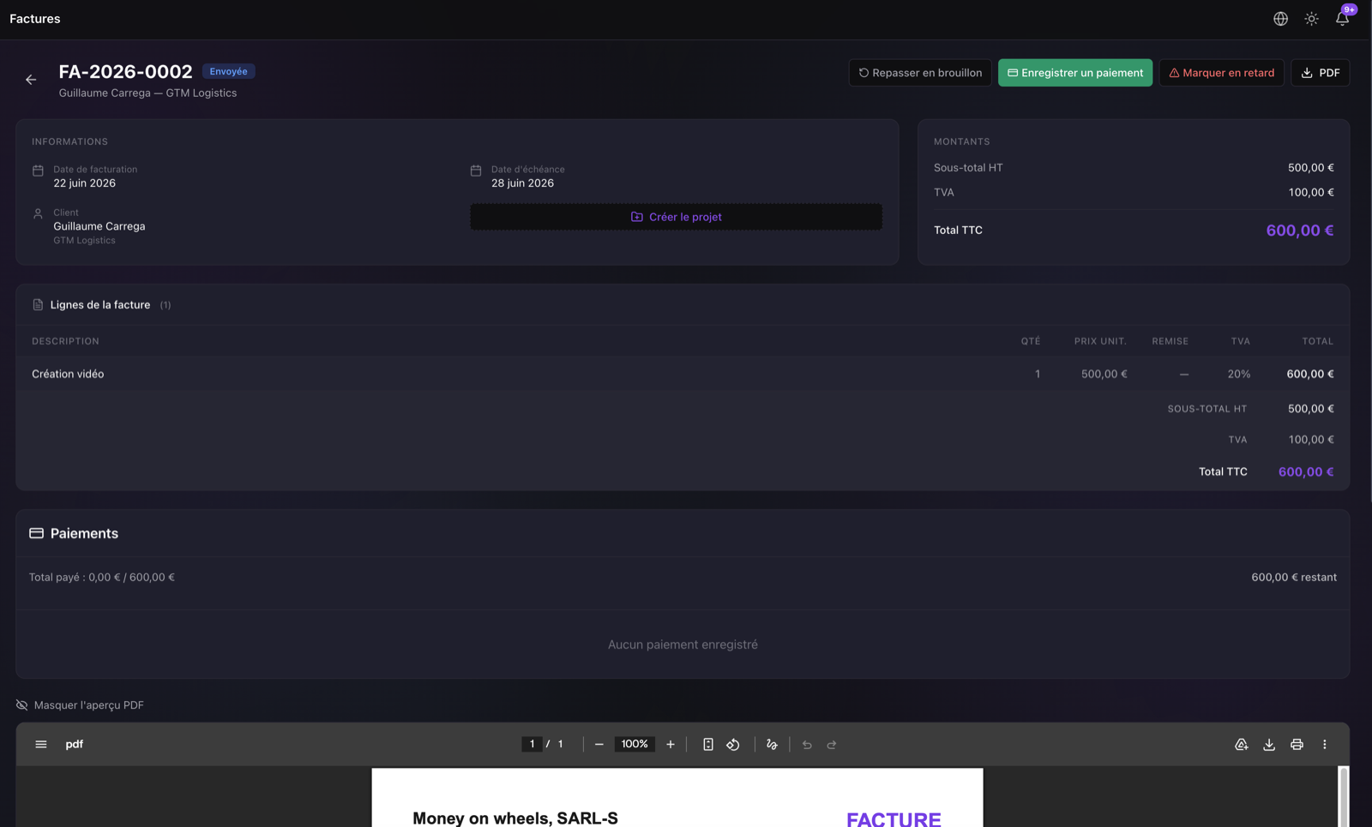Open the language globe icon

pos(1280,19)
